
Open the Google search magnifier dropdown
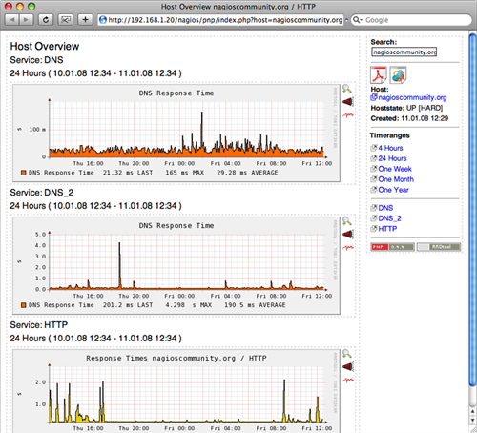[358, 20]
